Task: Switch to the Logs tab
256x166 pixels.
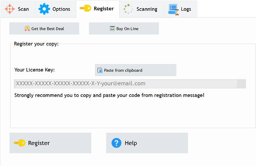Action: tap(180, 9)
